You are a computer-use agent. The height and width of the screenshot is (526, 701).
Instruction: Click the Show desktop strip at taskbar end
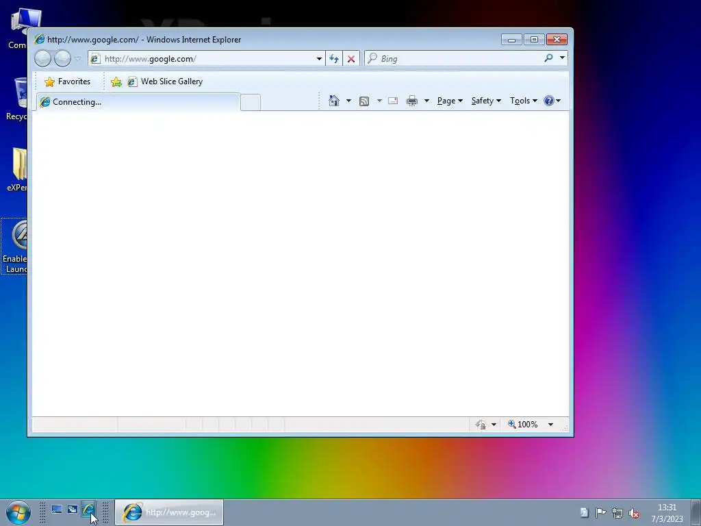click(696, 512)
